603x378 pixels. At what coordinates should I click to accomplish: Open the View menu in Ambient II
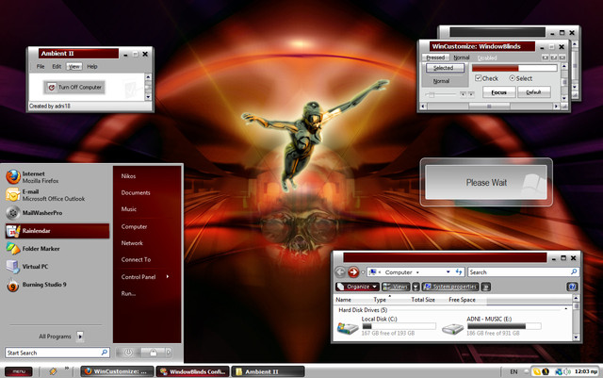[x=74, y=67]
